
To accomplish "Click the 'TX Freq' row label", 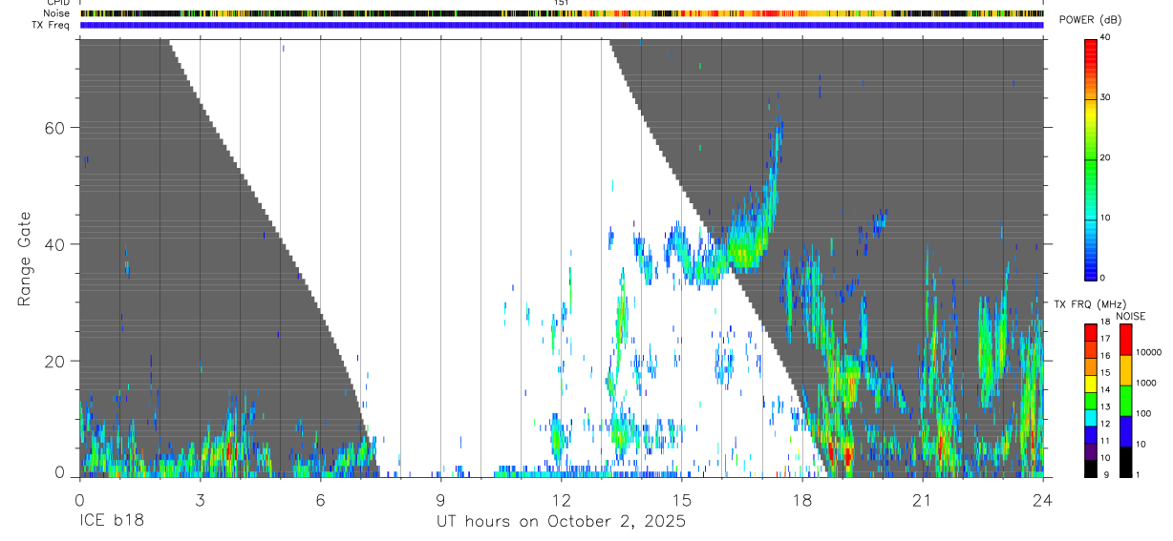I will 53,25.
